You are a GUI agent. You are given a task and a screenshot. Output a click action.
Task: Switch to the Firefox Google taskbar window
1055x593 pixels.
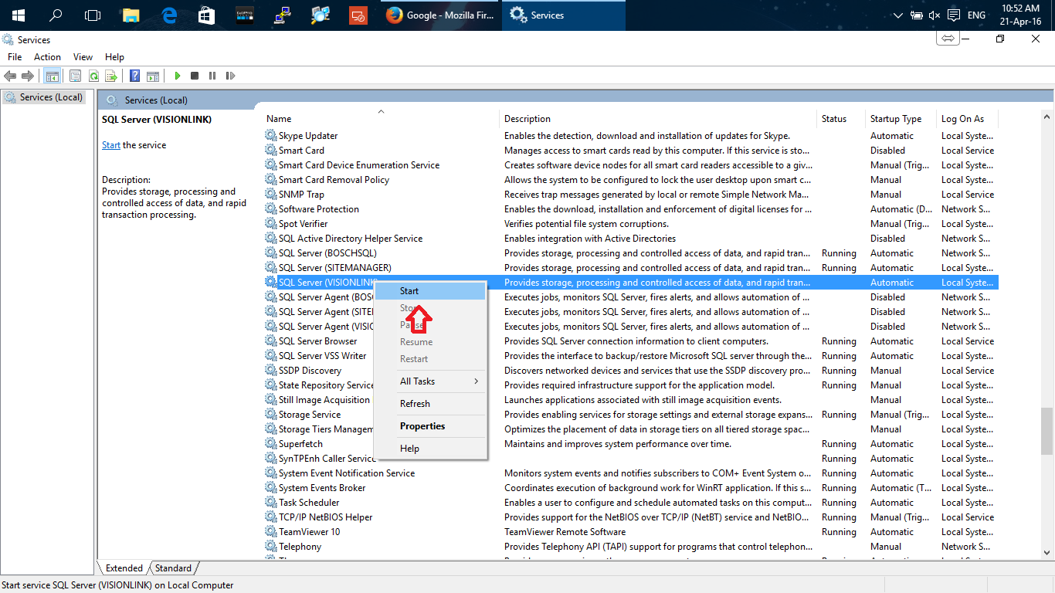click(x=441, y=15)
